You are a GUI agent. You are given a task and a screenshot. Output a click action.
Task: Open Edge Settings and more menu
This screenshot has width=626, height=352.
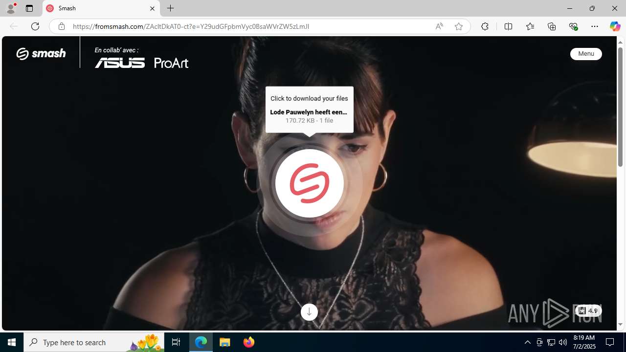(x=595, y=26)
